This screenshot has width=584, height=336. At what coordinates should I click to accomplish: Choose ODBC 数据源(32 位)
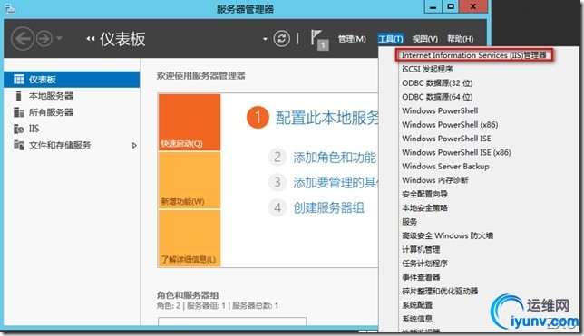(x=437, y=83)
